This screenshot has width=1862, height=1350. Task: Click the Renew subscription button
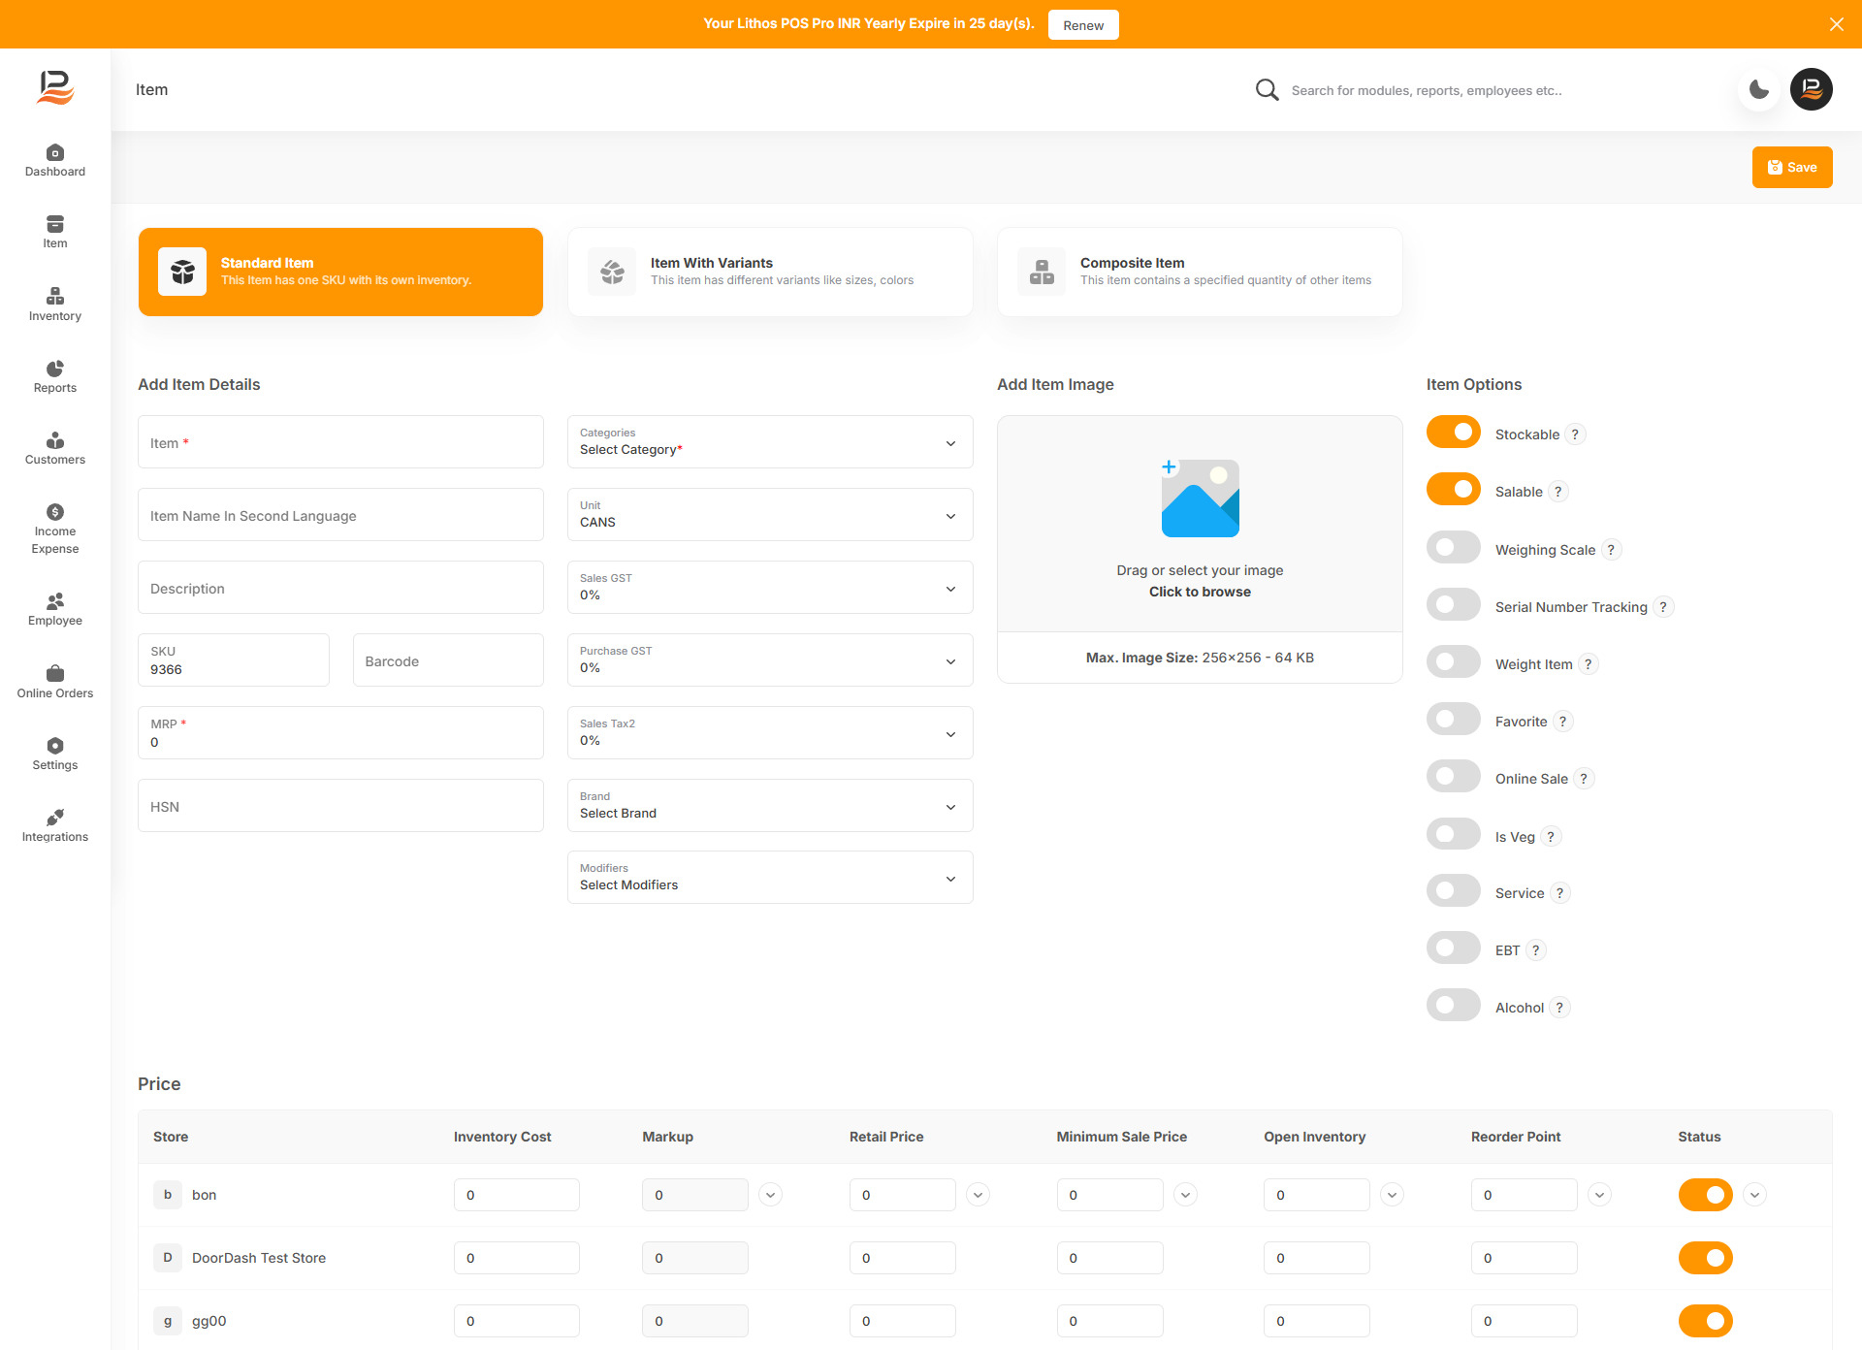(1082, 25)
